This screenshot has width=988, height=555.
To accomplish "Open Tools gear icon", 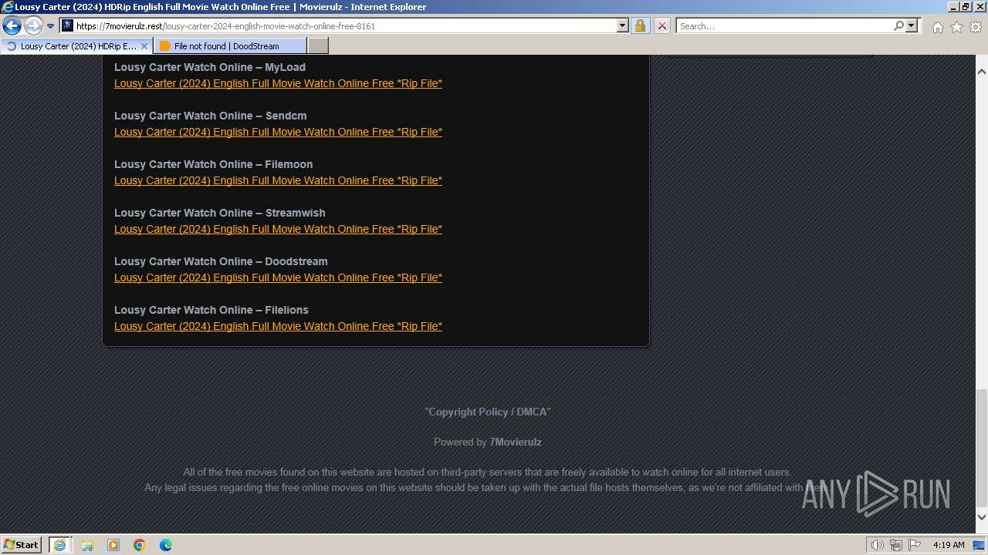I will click(x=976, y=27).
